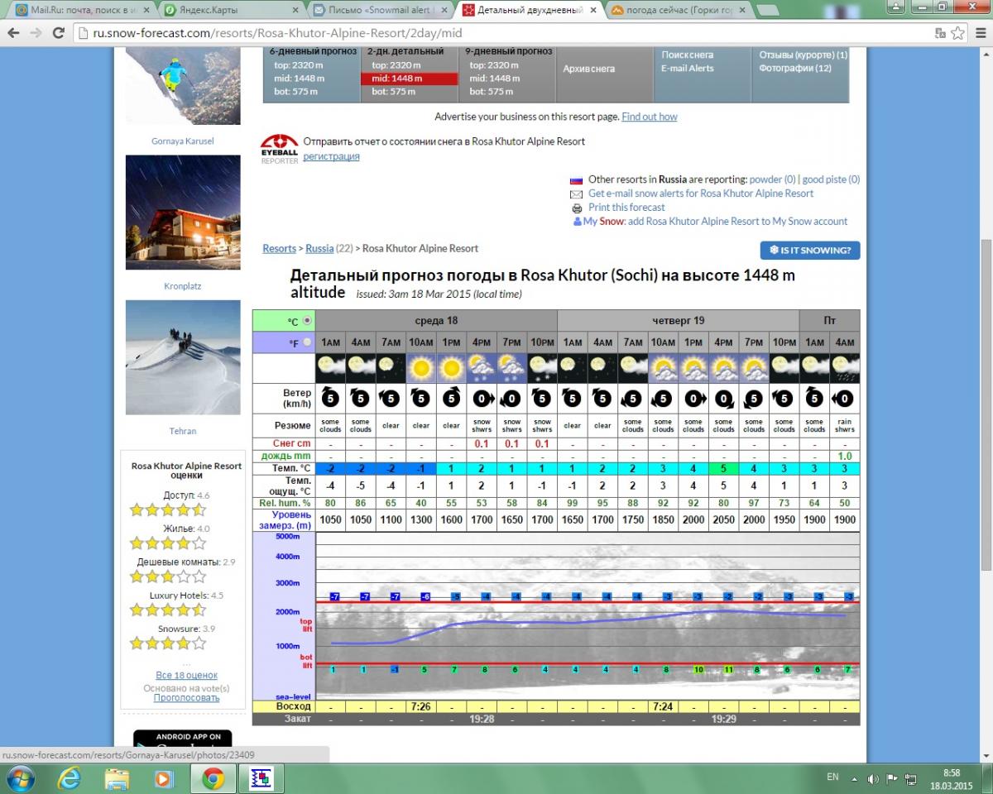The width and height of the screenshot is (993, 794).
Task: Click the wind icon for четверг 4PM
Action: click(723, 399)
